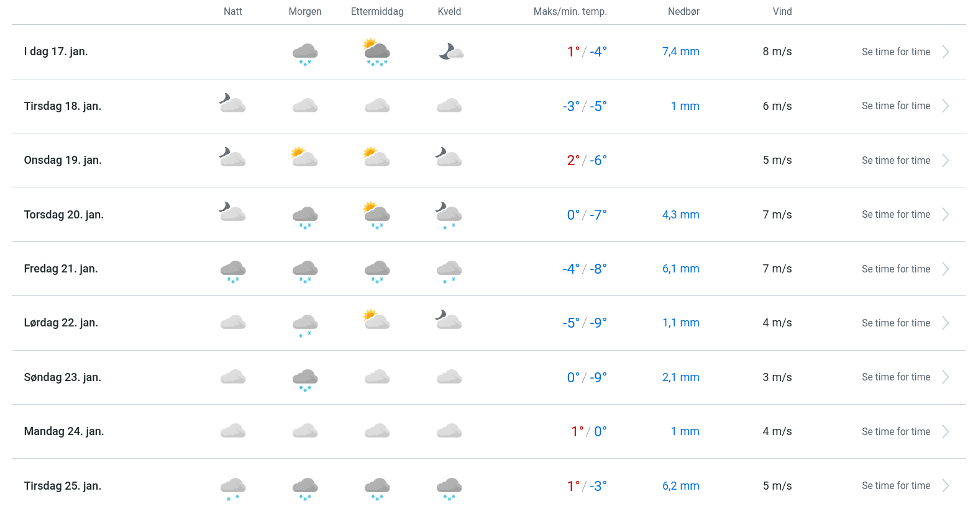This screenshot has width=978, height=512.
Task: Click Tirsdag 25. jan. evening snow icon
Action: [x=449, y=487]
